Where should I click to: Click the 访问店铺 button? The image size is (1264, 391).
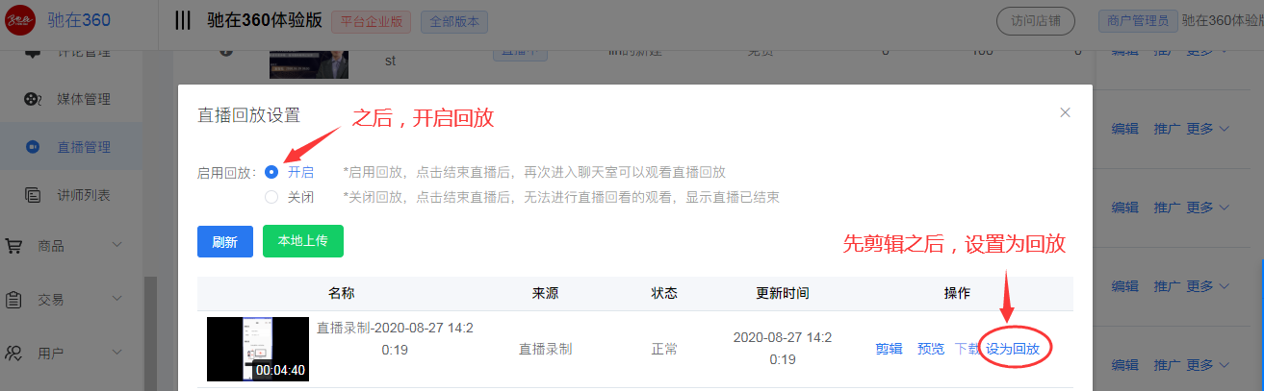1035,21
